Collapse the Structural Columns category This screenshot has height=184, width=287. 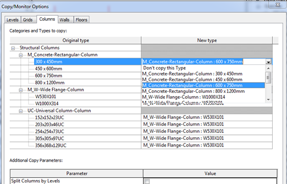tap(13, 48)
